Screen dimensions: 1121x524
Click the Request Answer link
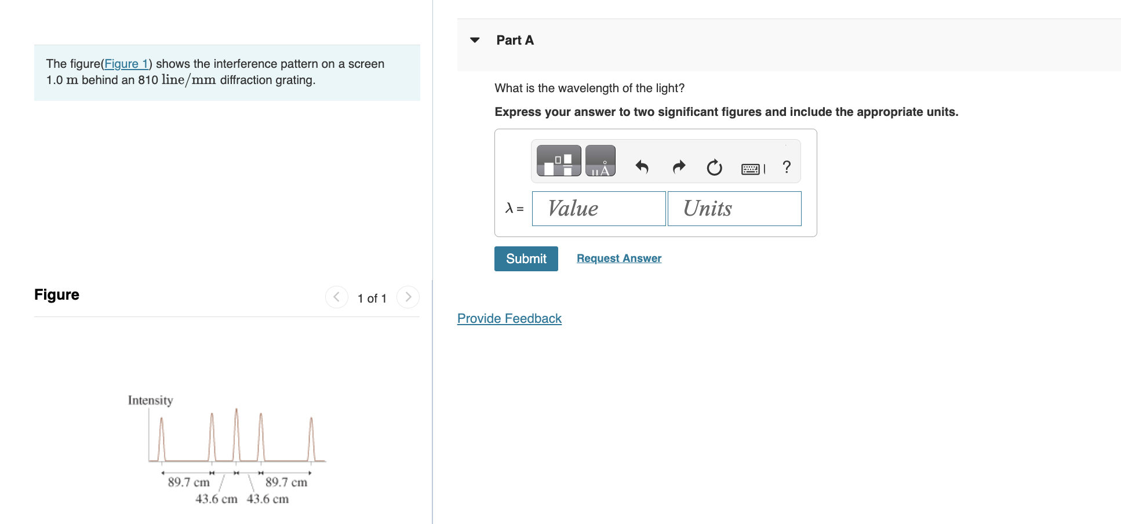[619, 259]
